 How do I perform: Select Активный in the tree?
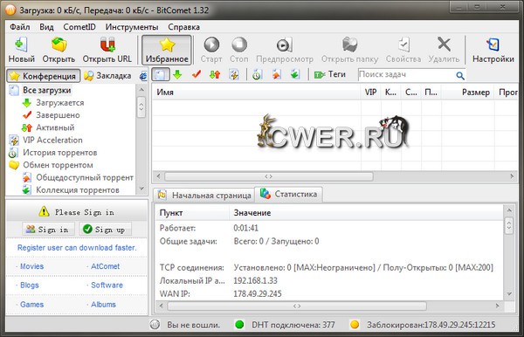coord(55,127)
